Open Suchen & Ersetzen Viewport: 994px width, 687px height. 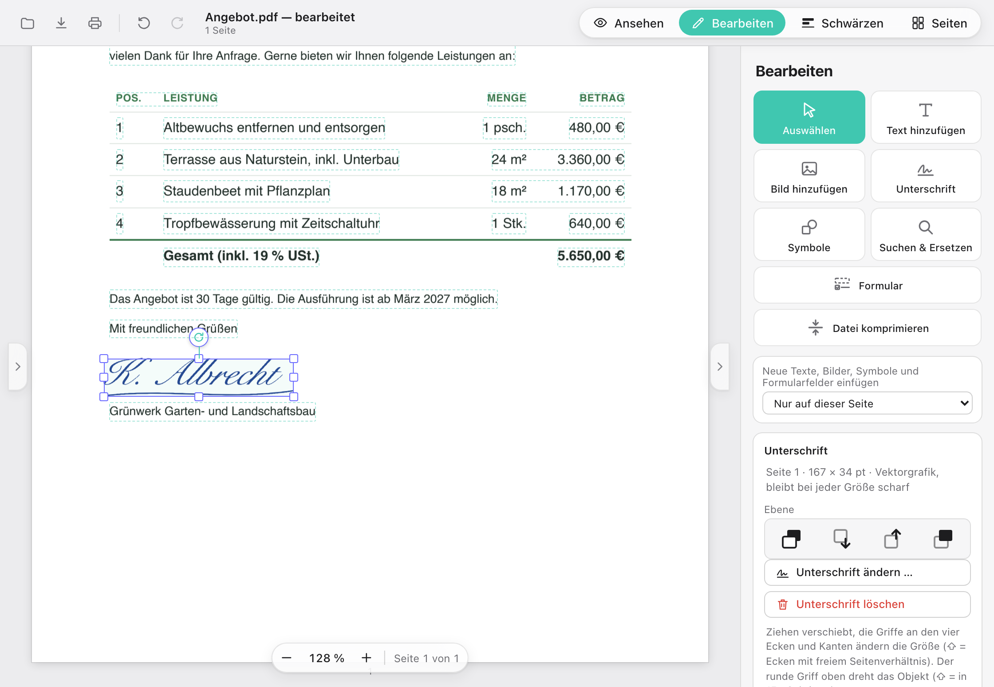[926, 234]
